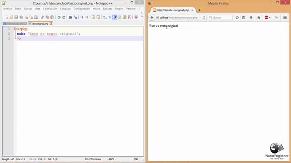Redo with the gray arrow icon
291x163 pixels.
(x=64, y=17)
